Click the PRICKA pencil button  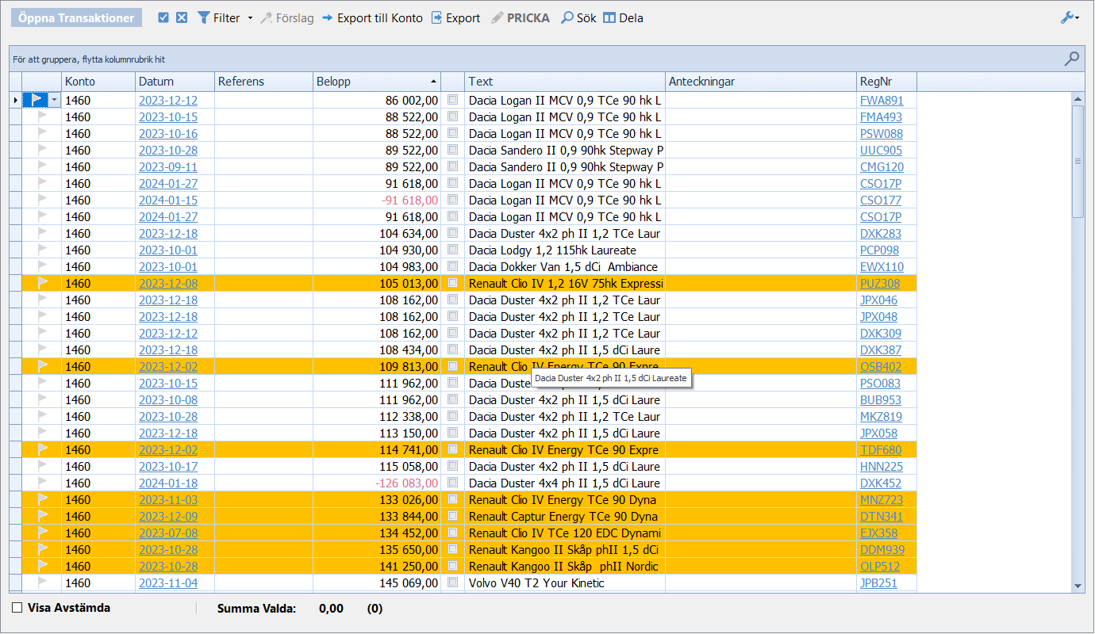point(521,17)
